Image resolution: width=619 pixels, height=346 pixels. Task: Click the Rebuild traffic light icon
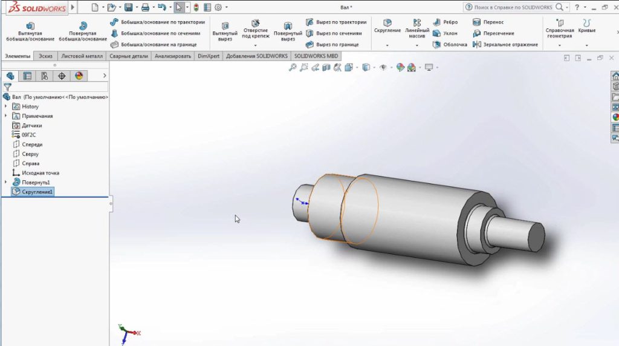click(x=196, y=7)
